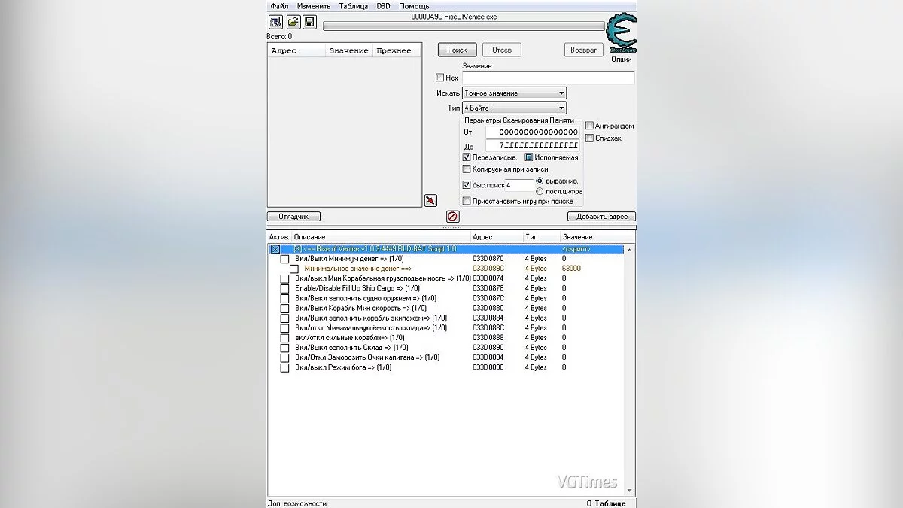
Task: Click the Прежнее column header
Action: tap(397, 50)
